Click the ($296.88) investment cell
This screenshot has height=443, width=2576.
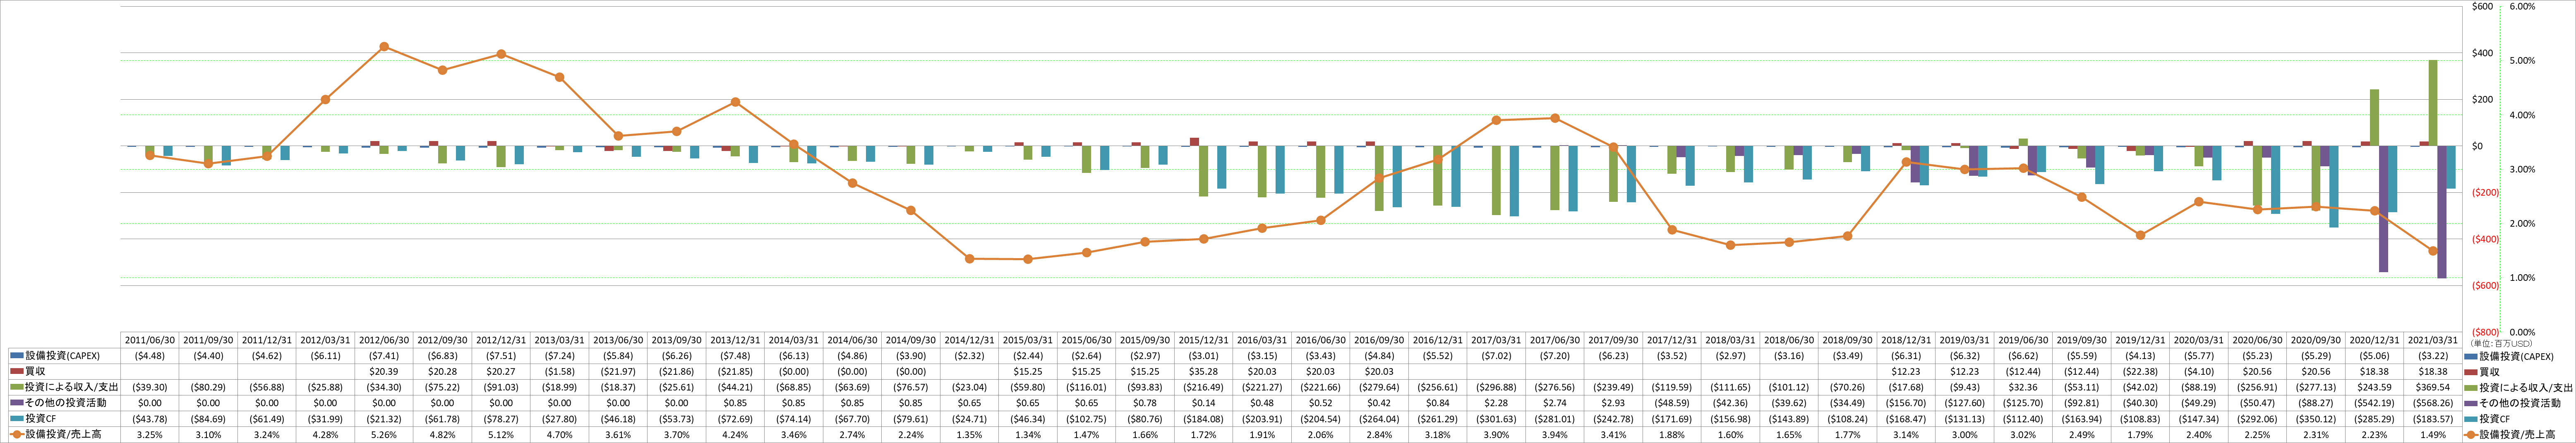coord(1496,387)
